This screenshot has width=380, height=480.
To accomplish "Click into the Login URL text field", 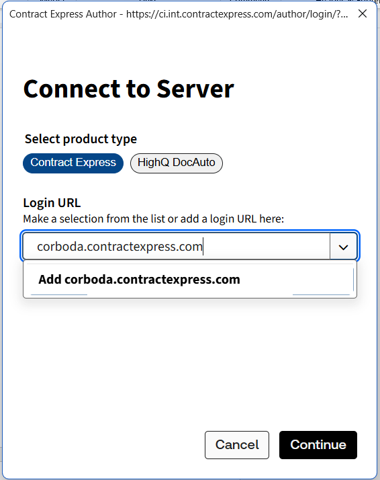I will 177,247.
